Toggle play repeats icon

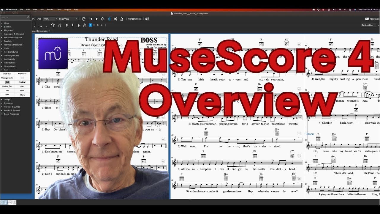(x=109, y=19)
